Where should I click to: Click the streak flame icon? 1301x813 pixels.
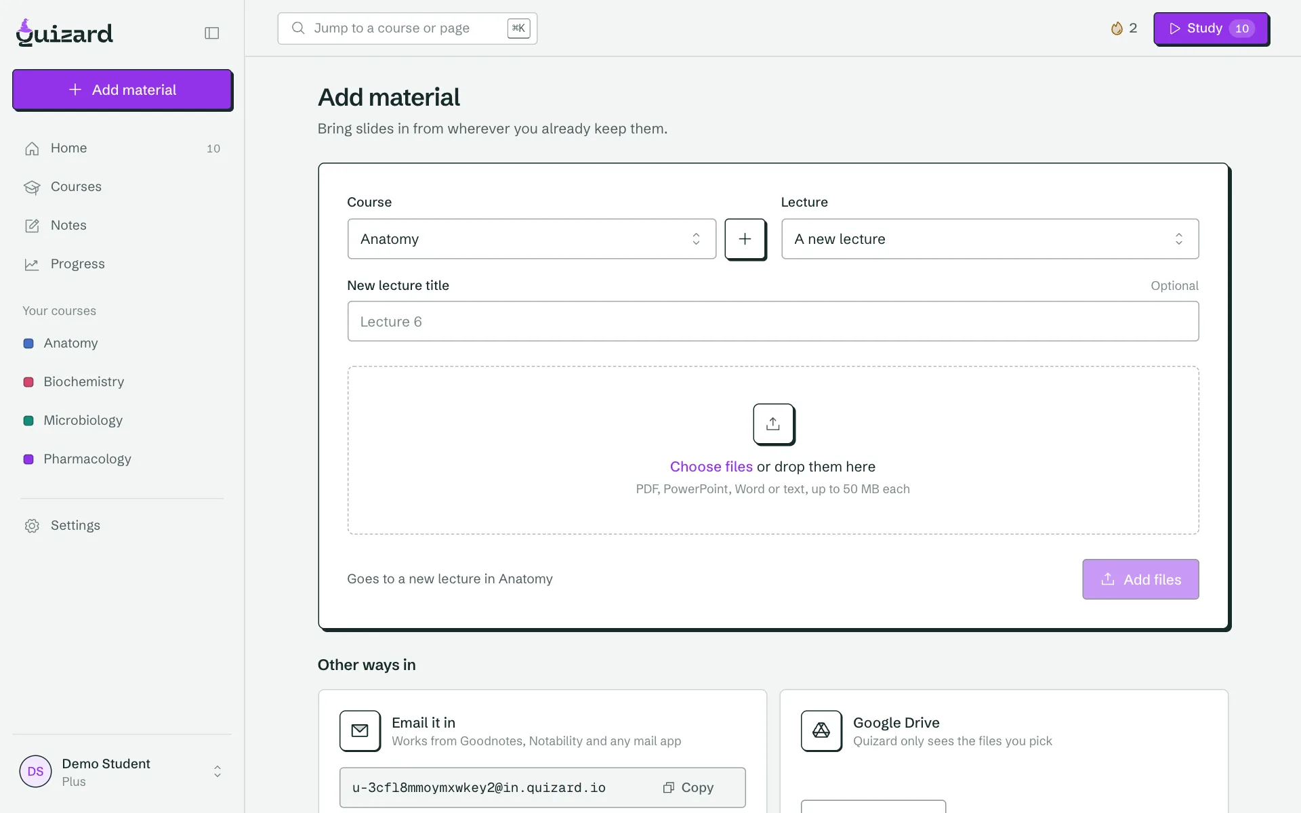1117,28
